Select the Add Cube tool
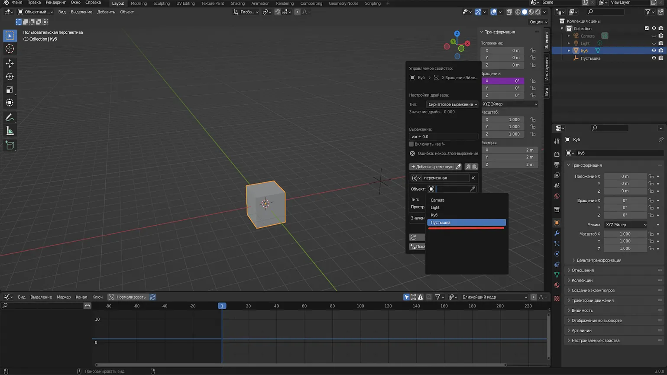This screenshot has width=667, height=375. pyautogui.click(x=10, y=146)
